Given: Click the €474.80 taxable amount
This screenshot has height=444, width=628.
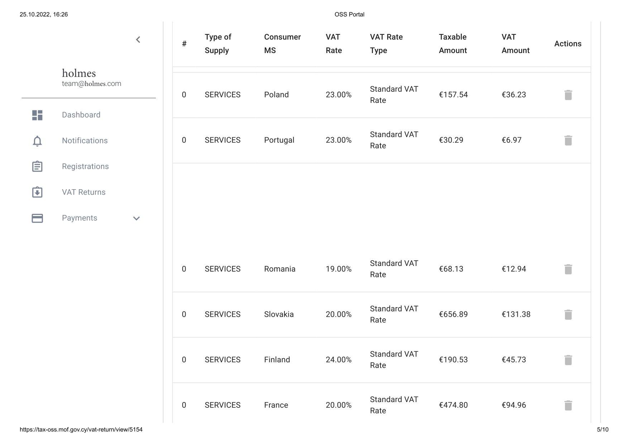Looking at the screenshot, I should pos(453,405).
